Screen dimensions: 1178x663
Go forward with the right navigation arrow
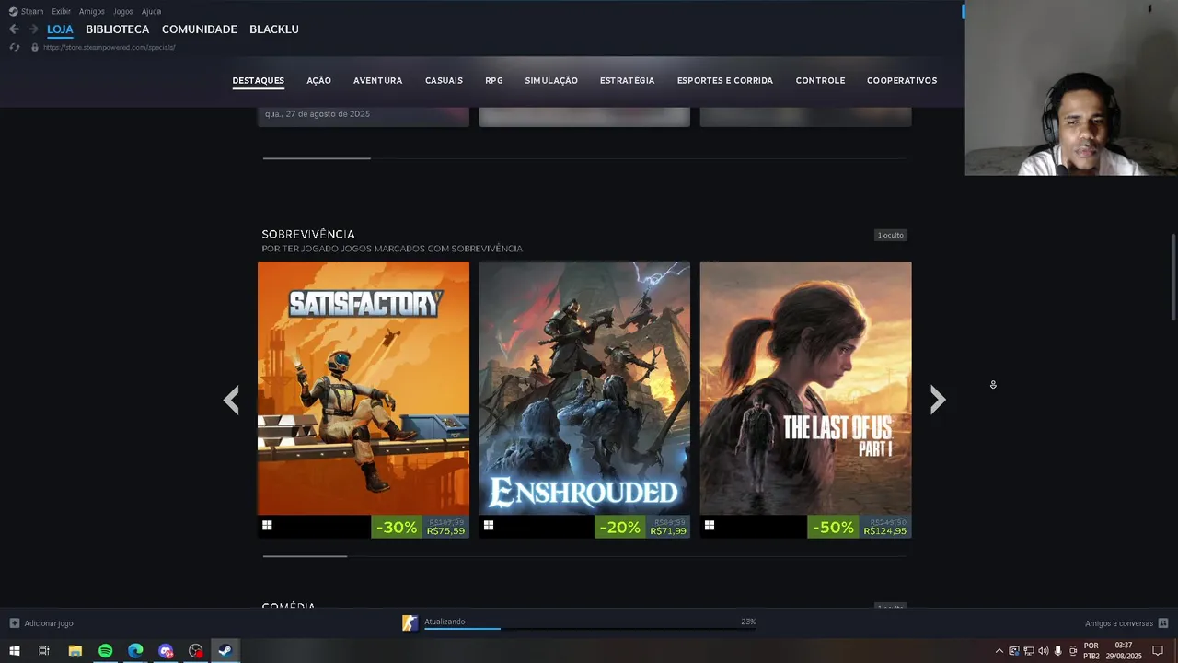pos(33,29)
